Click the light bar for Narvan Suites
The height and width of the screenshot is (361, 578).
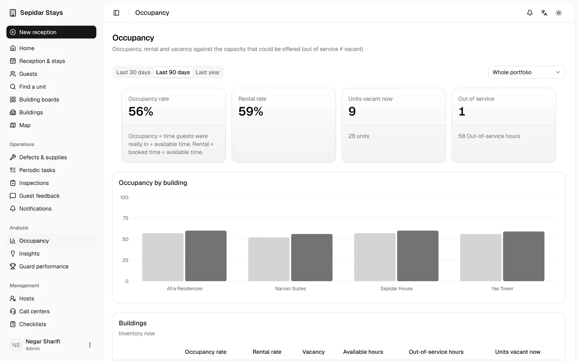pos(269,259)
